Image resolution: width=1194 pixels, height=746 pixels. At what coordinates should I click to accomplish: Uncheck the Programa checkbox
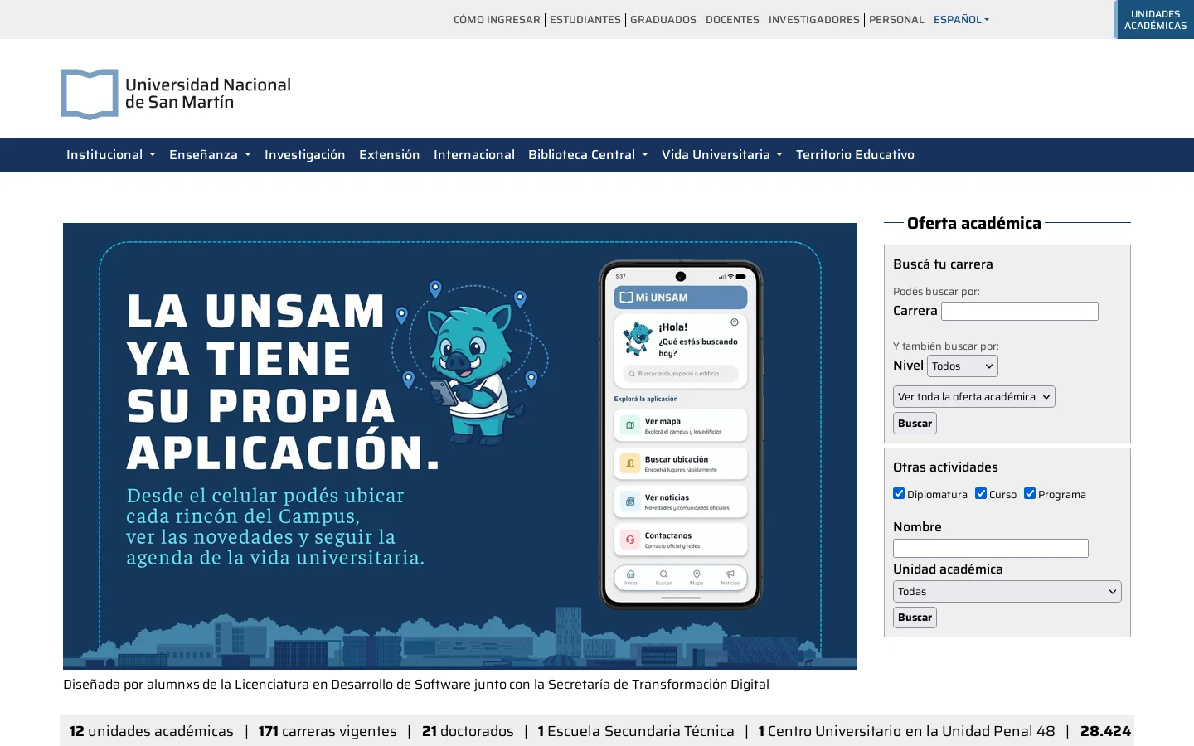coord(1030,493)
